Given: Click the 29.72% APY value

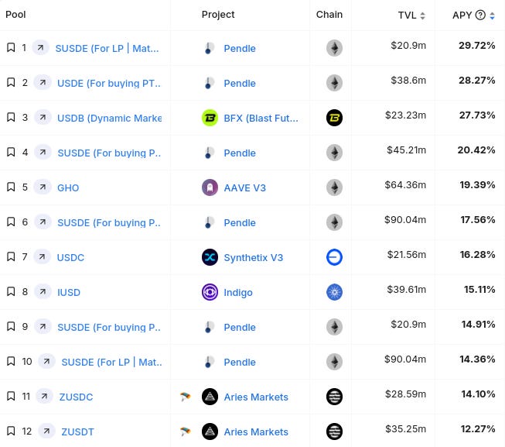Looking at the screenshot, I should tap(477, 46).
